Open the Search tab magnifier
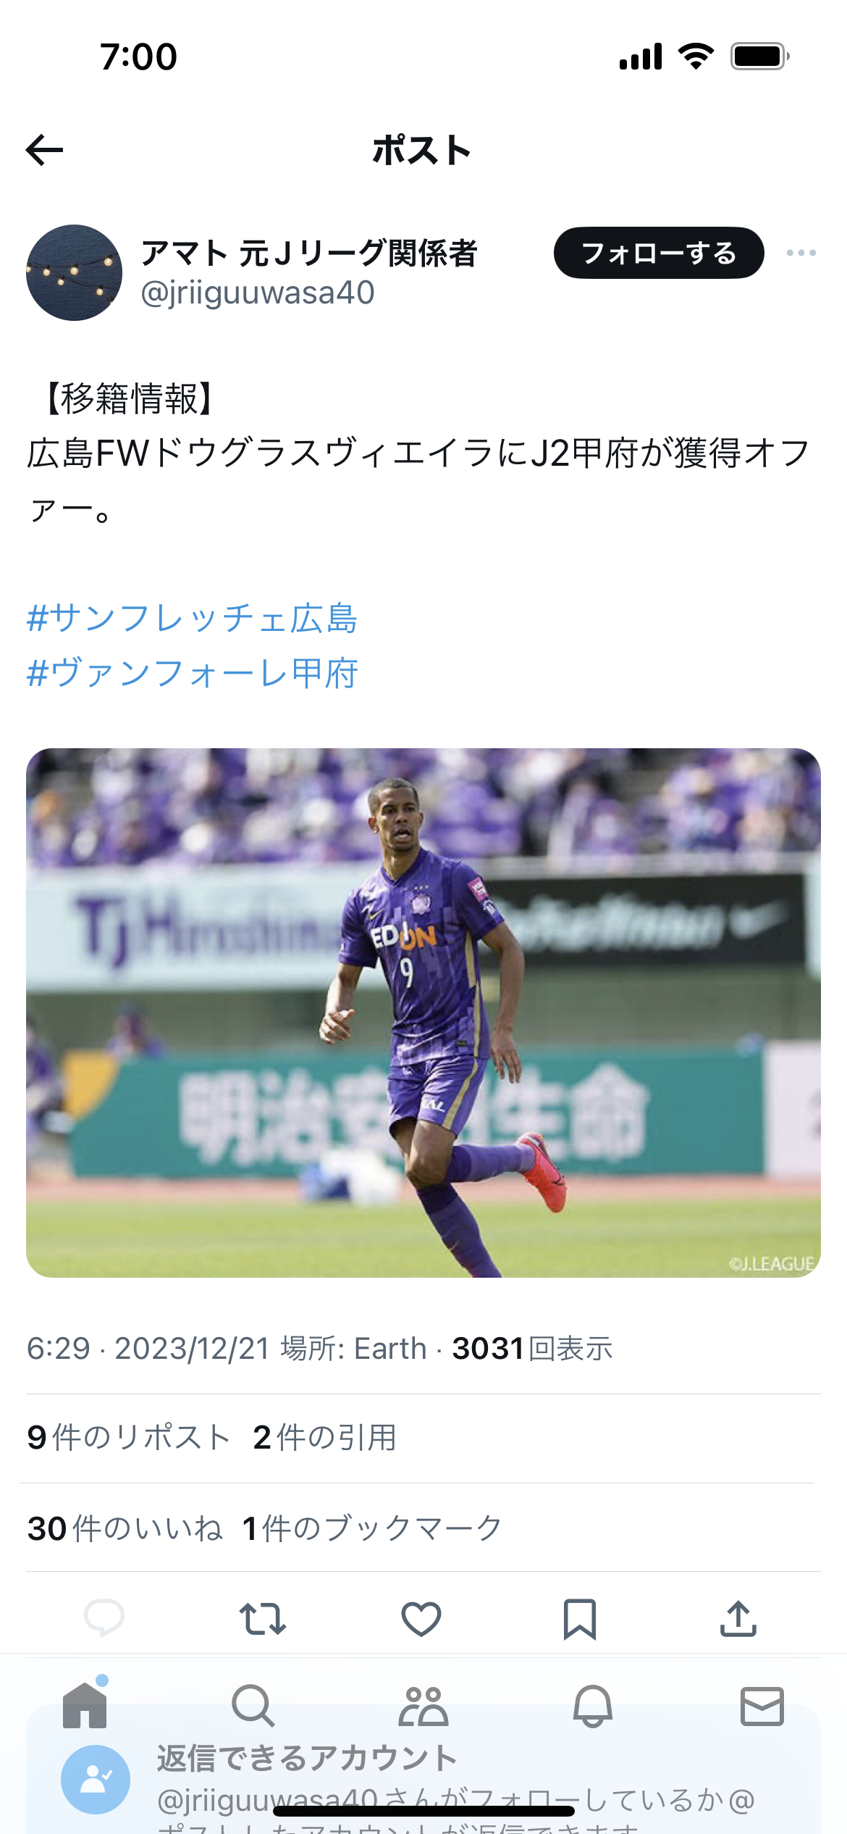Viewport: 847px width, 1834px height. 253,1706
